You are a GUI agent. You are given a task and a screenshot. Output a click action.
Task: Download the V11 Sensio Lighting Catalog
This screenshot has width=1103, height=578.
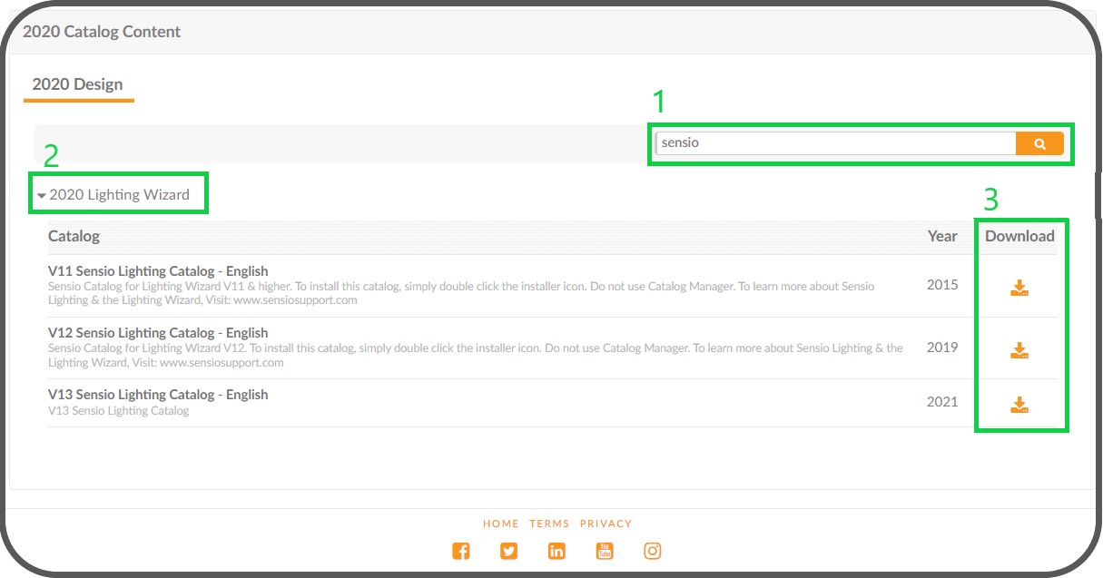(x=1020, y=287)
